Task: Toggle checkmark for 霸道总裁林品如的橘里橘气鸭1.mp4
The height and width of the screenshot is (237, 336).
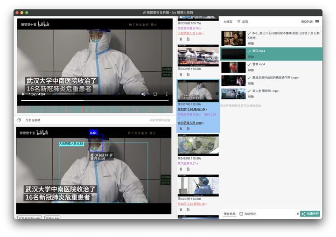Action: coord(249,77)
